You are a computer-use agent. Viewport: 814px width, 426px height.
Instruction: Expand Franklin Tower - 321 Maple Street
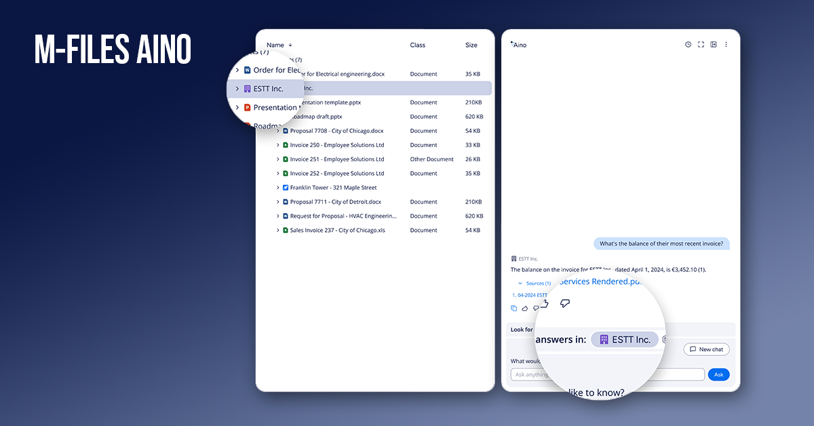277,188
